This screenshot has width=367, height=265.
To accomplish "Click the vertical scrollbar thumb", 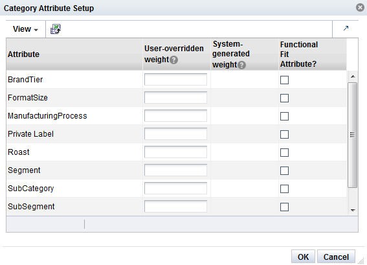I will pyautogui.click(x=353, y=135).
